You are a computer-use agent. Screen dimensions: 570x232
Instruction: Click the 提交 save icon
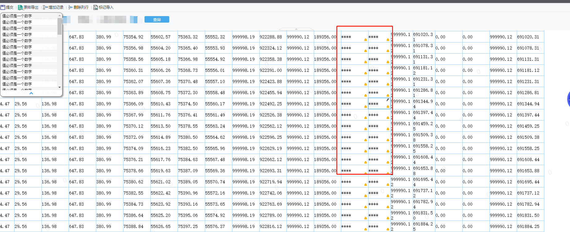coord(3,7)
